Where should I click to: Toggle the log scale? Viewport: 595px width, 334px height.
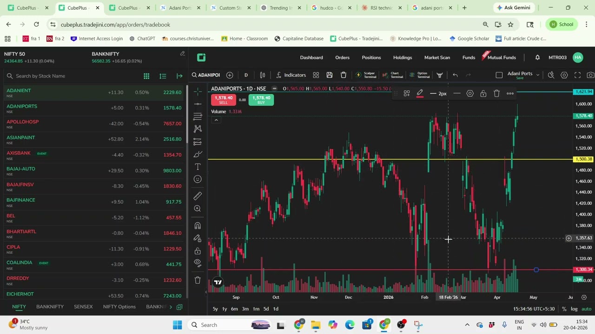[574, 309]
